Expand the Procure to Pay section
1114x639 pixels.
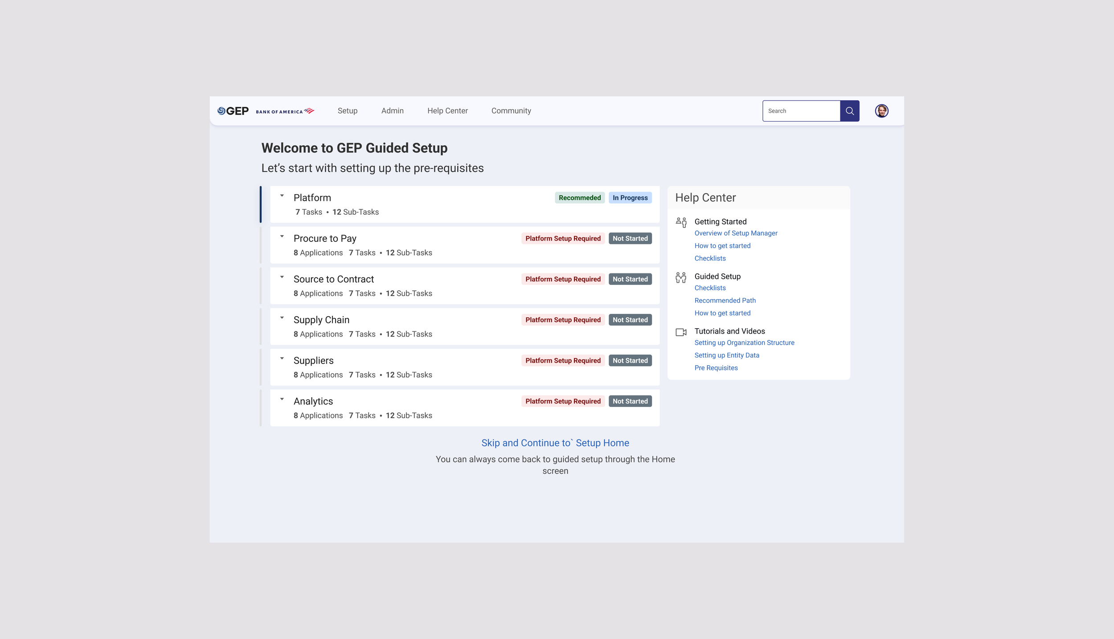(x=282, y=236)
